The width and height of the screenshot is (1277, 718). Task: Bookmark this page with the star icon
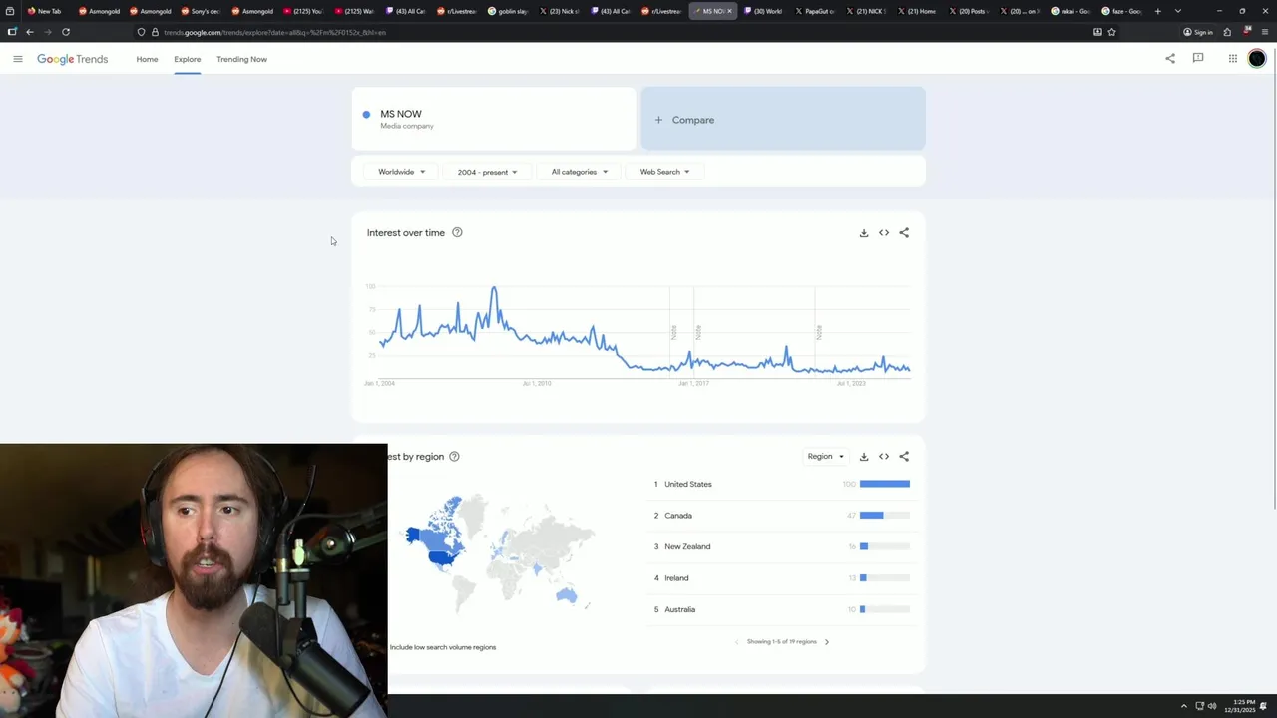tap(1111, 32)
